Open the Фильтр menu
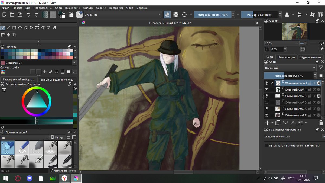Image resolution: width=325 pixels, height=183 pixels. 88,8
